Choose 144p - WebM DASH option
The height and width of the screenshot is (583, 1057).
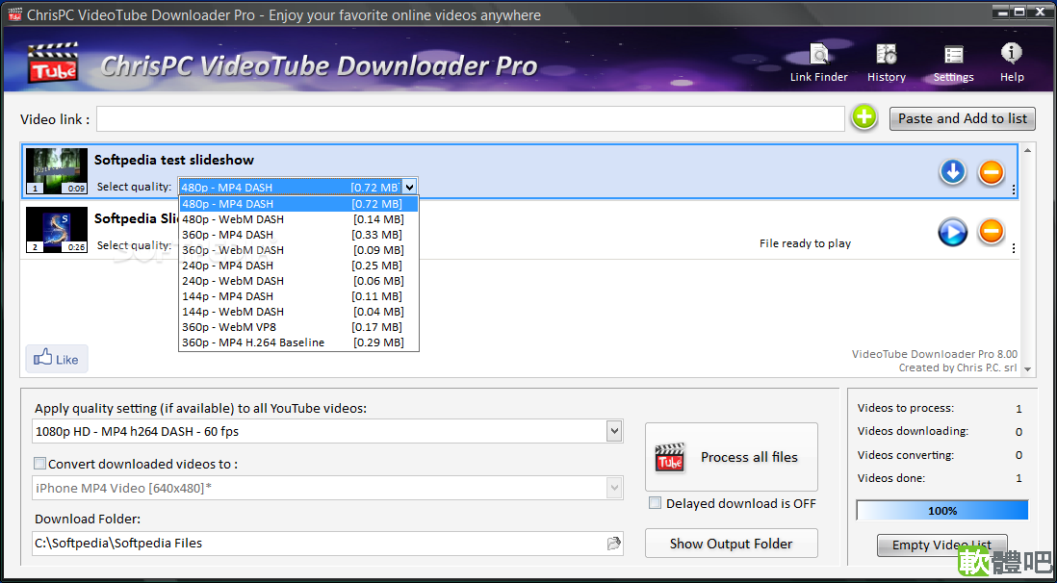(298, 312)
